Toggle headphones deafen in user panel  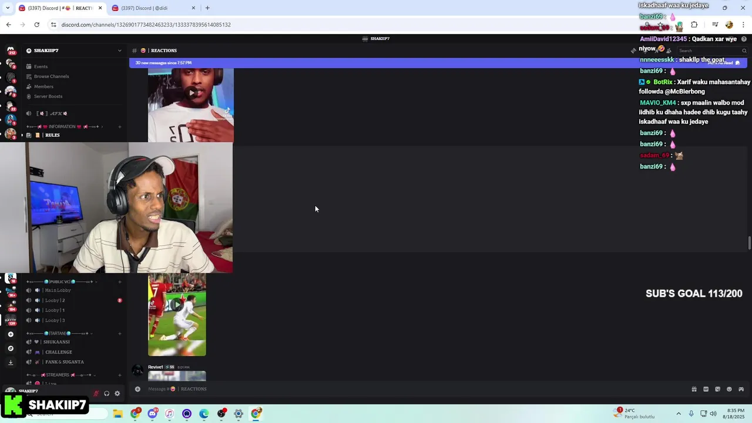click(x=106, y=394)
